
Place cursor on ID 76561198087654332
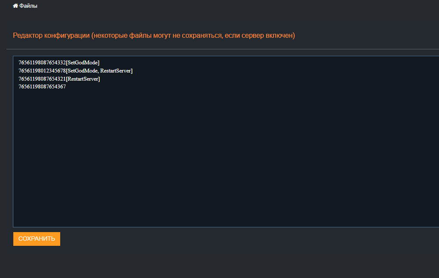[42, 63]
